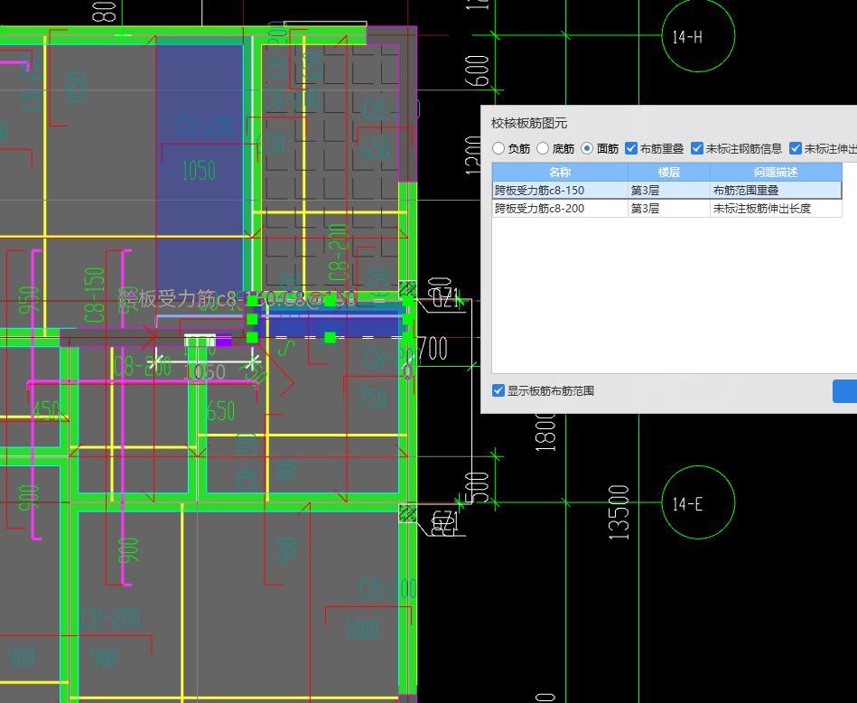Click the hatched GZ1 column near axis 14-E

tap(408, 514)
